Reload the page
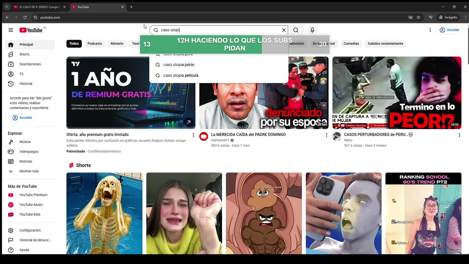 (x=25, y=17)
